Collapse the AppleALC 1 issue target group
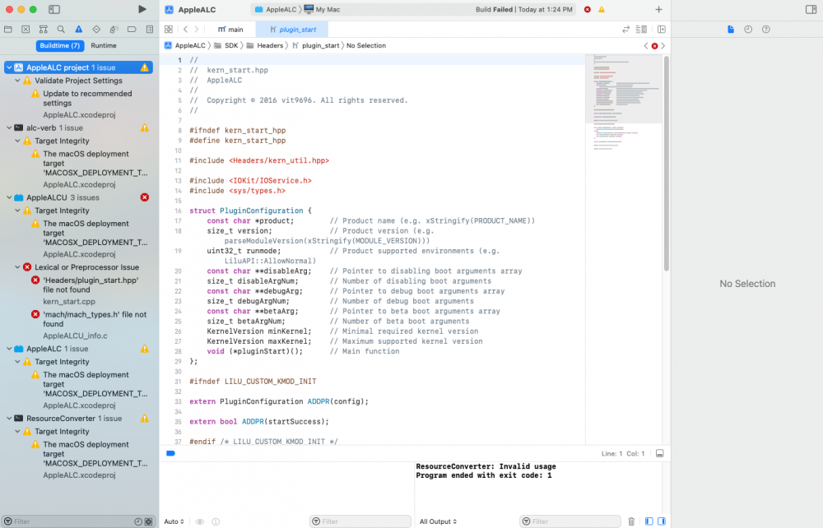Image resolution: width=823 pixels, height=528 pixels. point(9,349)
